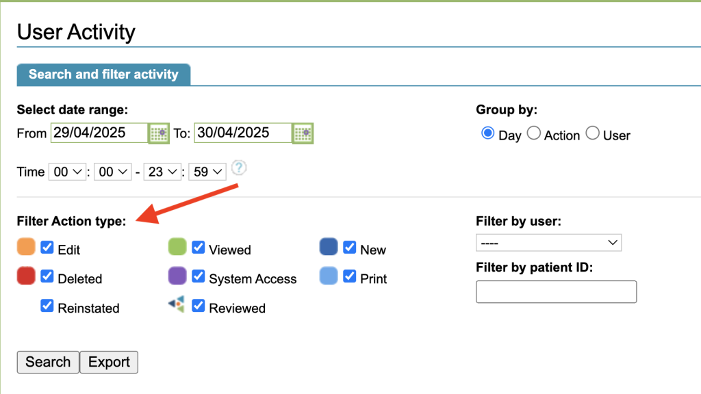Switch to Search and filter activity tab
Viewport: 701px width, 394px height.
[103, 75]
